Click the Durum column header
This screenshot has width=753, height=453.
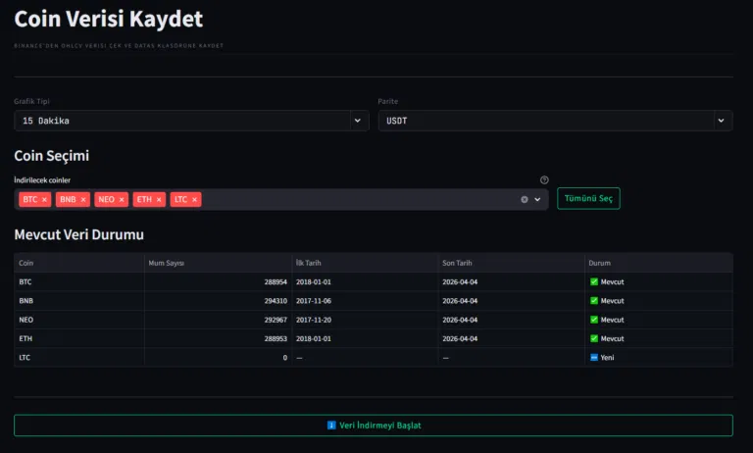599,263
